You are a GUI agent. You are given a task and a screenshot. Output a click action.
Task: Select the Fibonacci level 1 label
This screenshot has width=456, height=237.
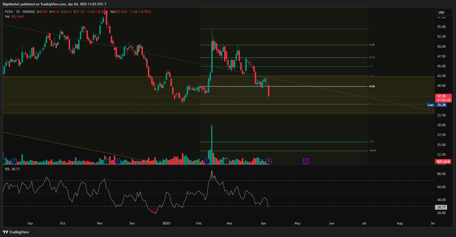click(x=370, y=28)
